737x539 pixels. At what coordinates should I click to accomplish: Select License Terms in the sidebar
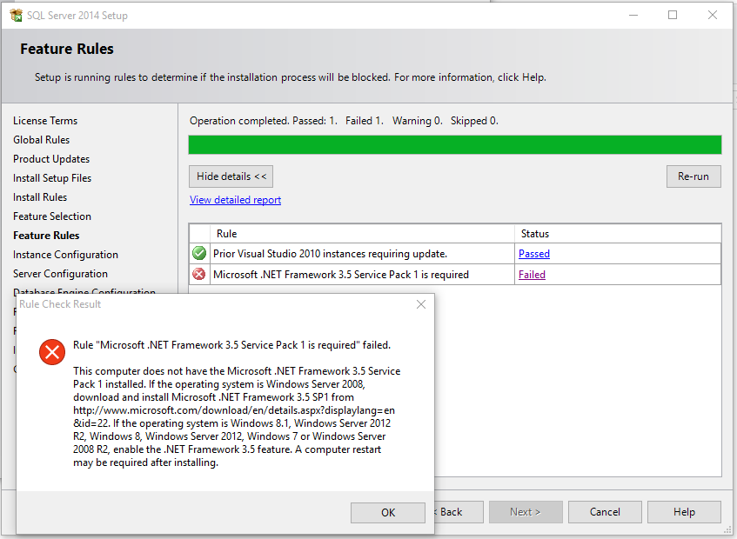45,120
